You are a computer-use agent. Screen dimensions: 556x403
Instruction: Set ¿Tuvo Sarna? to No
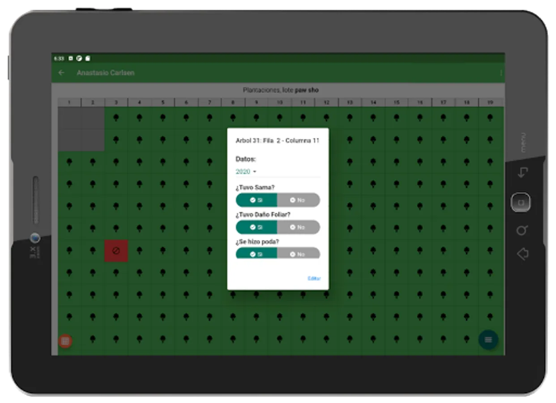click(x=299, y=200)
